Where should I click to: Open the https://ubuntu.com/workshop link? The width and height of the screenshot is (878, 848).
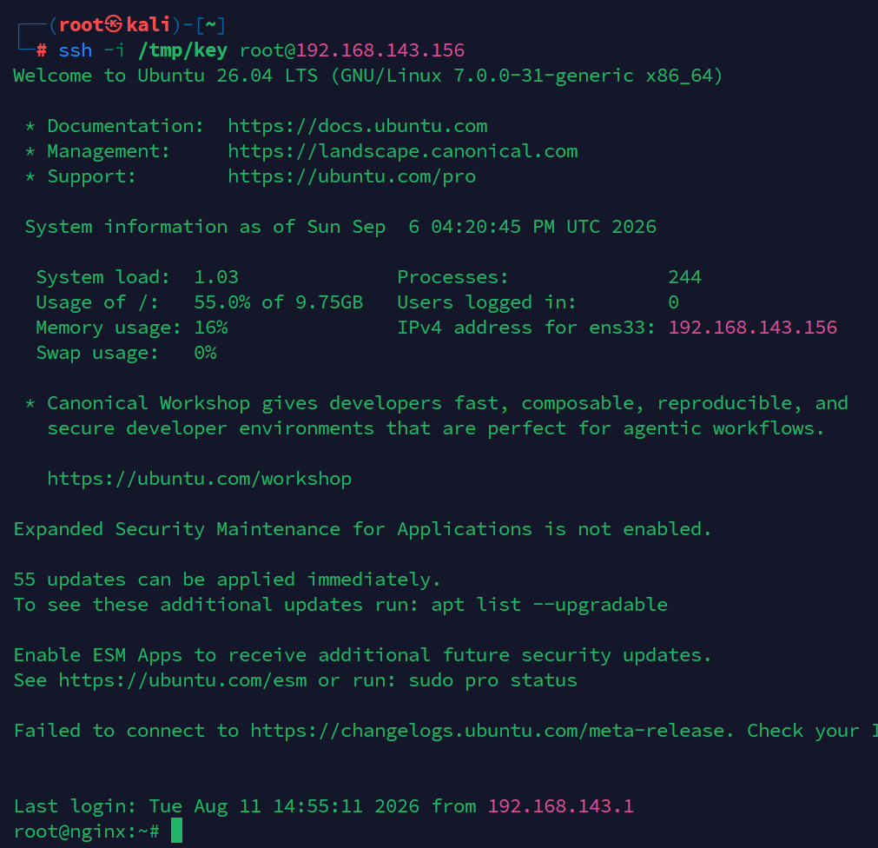pos(200,479)
